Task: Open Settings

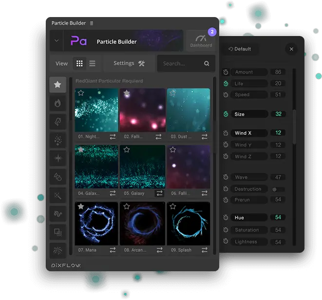Action: coord(129,63)
